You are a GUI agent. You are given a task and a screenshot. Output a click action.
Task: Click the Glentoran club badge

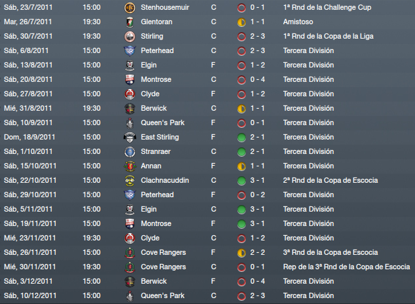tap(130, 22)
